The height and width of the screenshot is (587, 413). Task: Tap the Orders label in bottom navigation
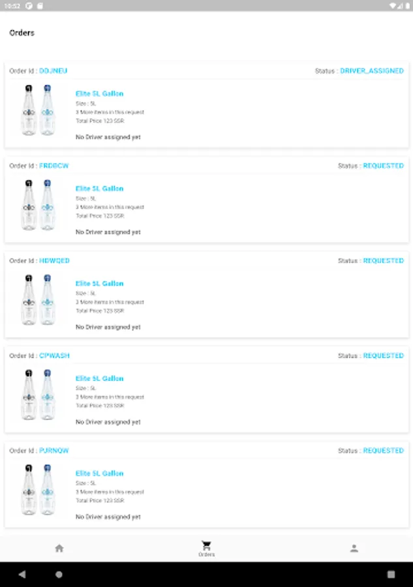[206, 554]
